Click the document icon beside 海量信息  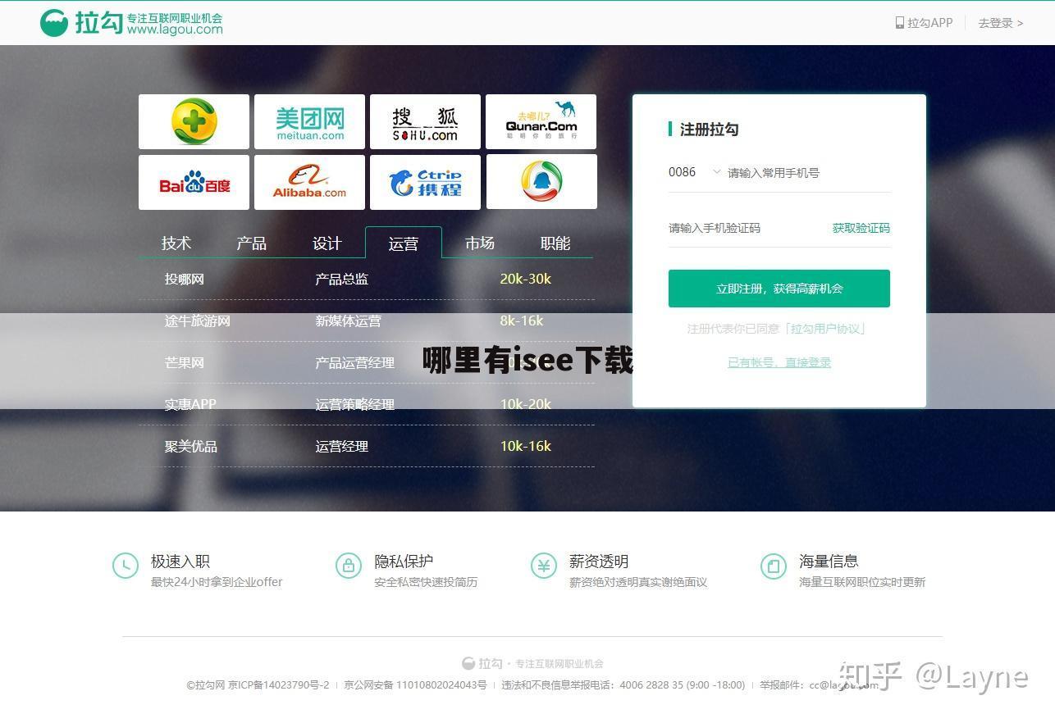coord(774,566)
